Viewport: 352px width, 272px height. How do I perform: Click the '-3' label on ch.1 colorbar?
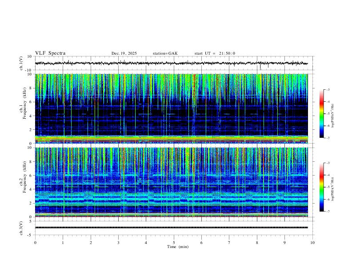(x=328, y=89)
